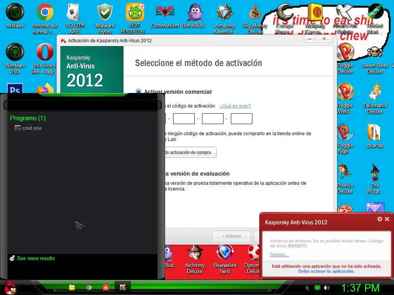Viewport: 394px width, 295px height.
Task: Select cmd.exe in Programs results
Action: (x=28, y=128)
